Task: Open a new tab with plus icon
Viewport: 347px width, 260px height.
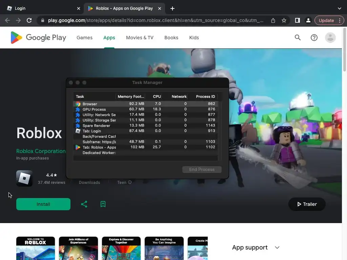Action: pos(172,8)
